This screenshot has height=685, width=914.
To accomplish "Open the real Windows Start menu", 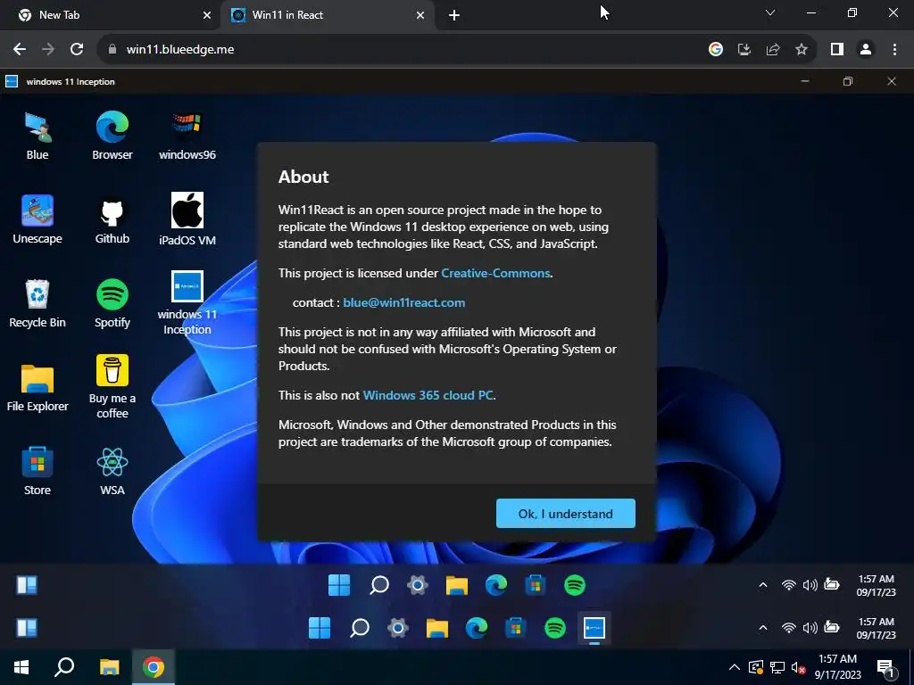I will (x=21, y=667).
